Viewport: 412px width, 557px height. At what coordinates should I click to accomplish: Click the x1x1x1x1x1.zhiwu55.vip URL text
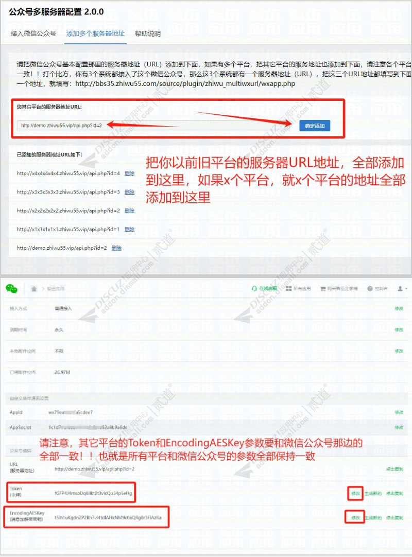click(x=68, y=230)
